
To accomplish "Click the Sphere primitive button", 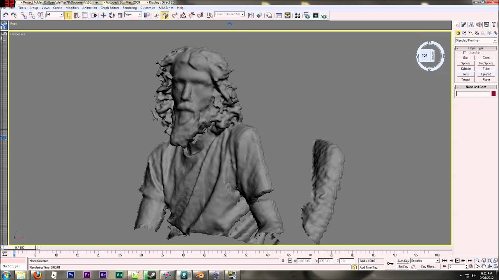I will pyautogui.click(x=465, y=63).
